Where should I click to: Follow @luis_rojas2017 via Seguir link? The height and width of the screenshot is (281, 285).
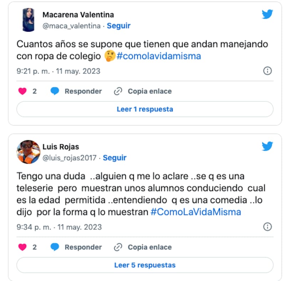(114, 158)
